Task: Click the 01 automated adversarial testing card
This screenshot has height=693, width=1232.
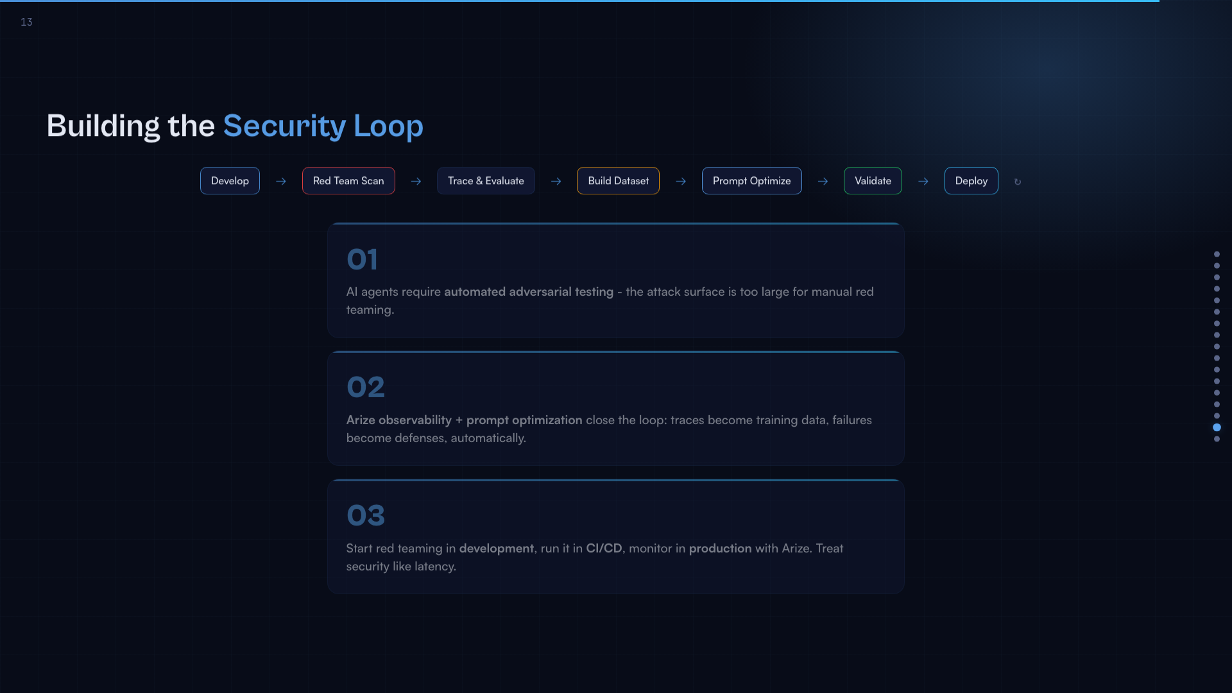Action: (615, 280)
